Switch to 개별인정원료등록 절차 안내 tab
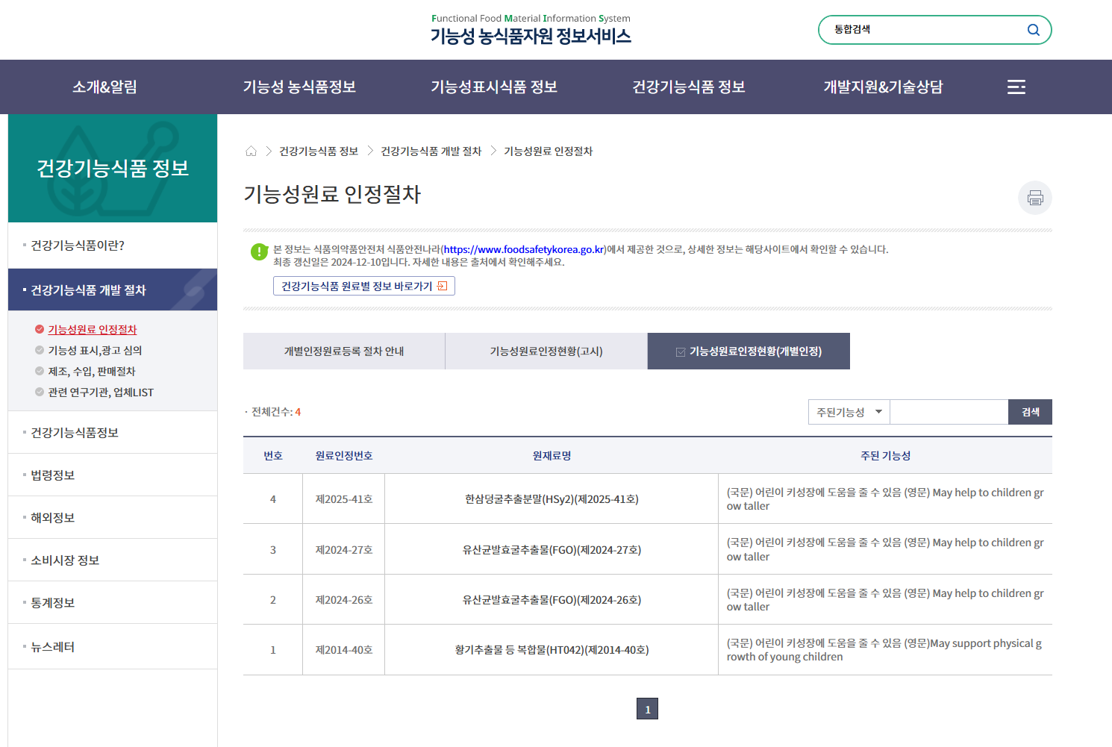Viewport: 1112px width, 747px height. click(x=344, y=351)
